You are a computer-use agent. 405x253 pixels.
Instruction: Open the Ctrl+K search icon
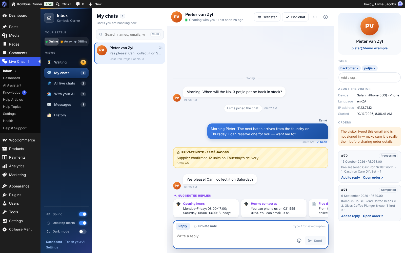58,4
